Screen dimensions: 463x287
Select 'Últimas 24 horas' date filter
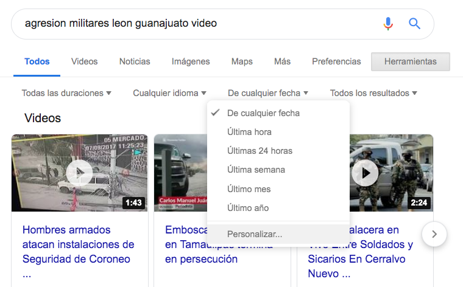(260, 151)
